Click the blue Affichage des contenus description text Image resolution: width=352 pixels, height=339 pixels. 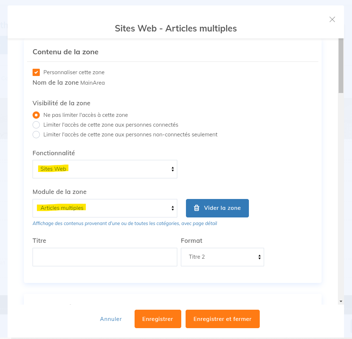pyautogui.click(x=124, y=224)
